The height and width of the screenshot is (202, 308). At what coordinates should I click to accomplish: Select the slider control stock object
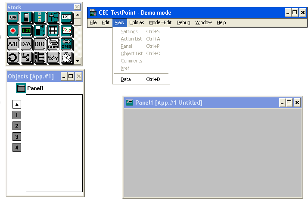tap(53, 18)
